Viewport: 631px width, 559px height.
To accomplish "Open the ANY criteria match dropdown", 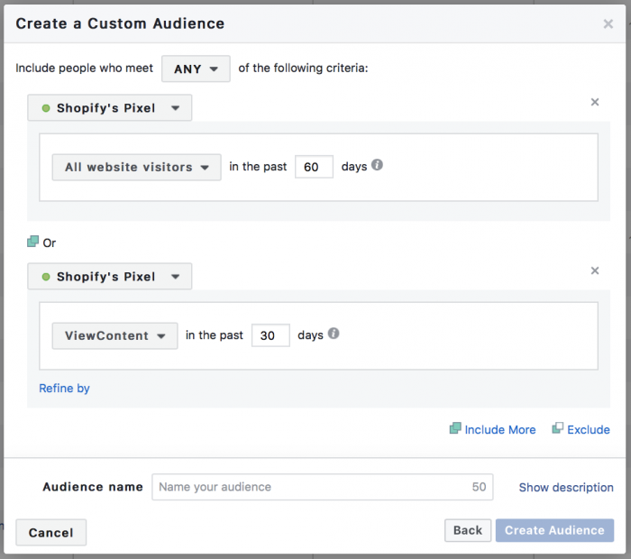I will [196, 69].
